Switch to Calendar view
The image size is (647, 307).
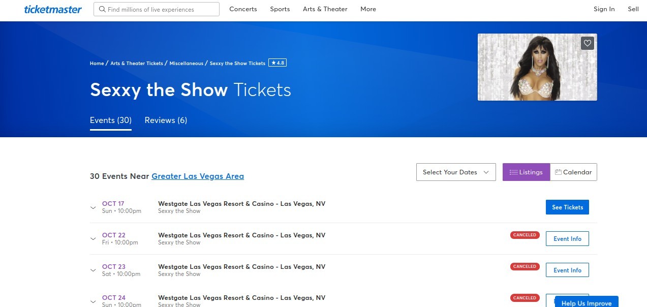pos(573,172)
